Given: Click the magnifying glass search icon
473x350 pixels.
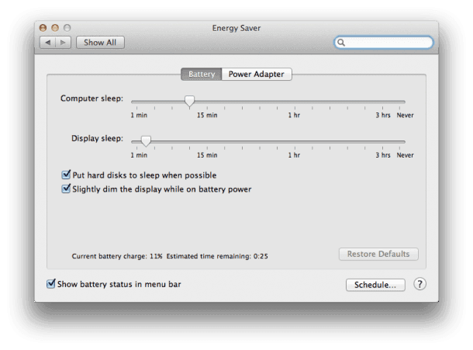Looking at the screenshot, I should click(x=341, y=43).
